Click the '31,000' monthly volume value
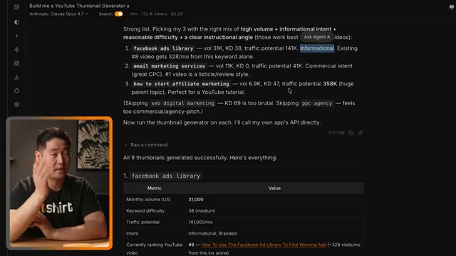 (x=196, y=199)
